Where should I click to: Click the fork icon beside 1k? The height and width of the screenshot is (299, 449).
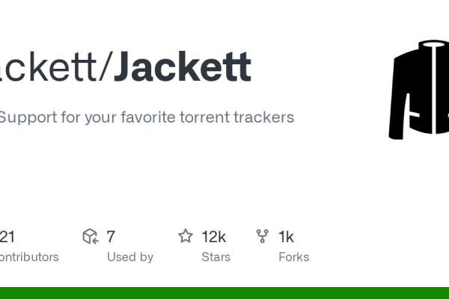262,237
